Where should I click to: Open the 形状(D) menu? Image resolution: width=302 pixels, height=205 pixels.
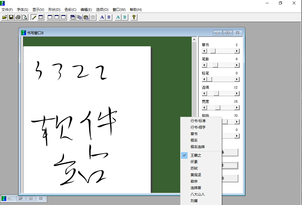pyautogui.click(x=54, y=10)
